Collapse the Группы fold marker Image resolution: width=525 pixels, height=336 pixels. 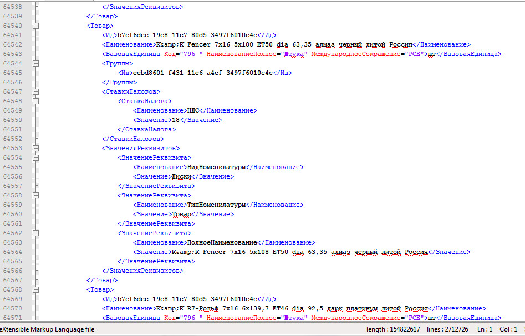[36, 63]
